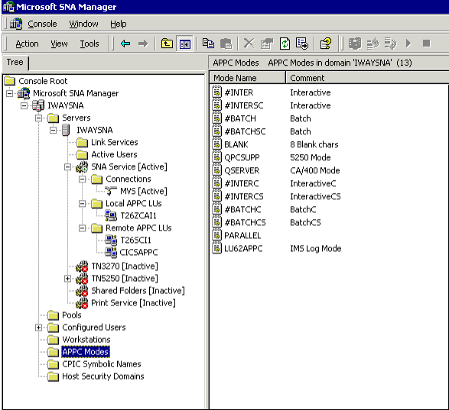The width and height of the screenshot is (449, 410).
Task: Click the Help question mark icon
Action: tap(326, 44)
